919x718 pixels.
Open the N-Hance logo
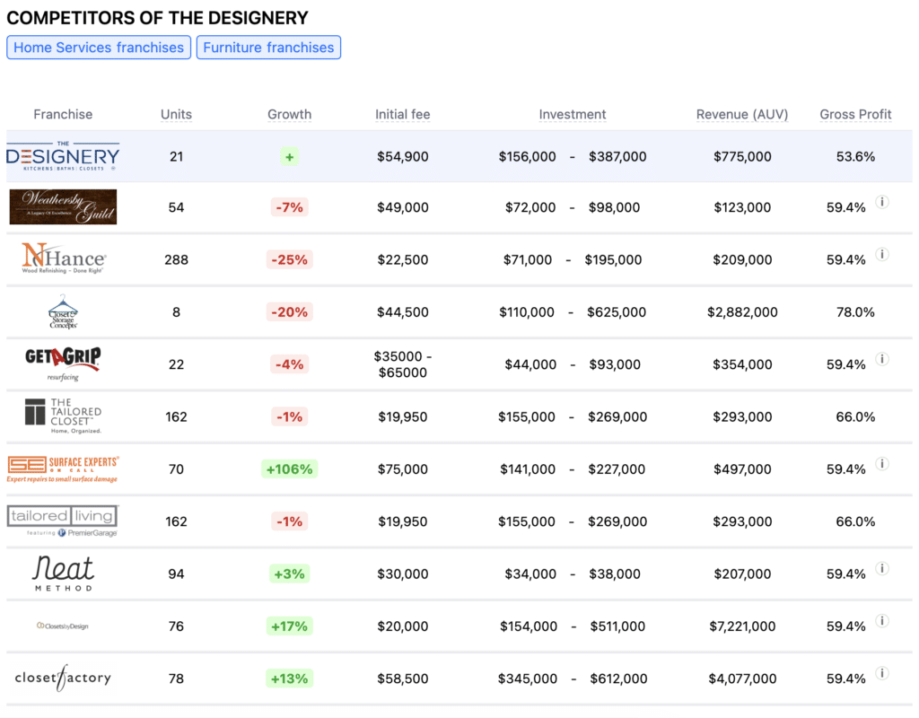pos(64,258)
